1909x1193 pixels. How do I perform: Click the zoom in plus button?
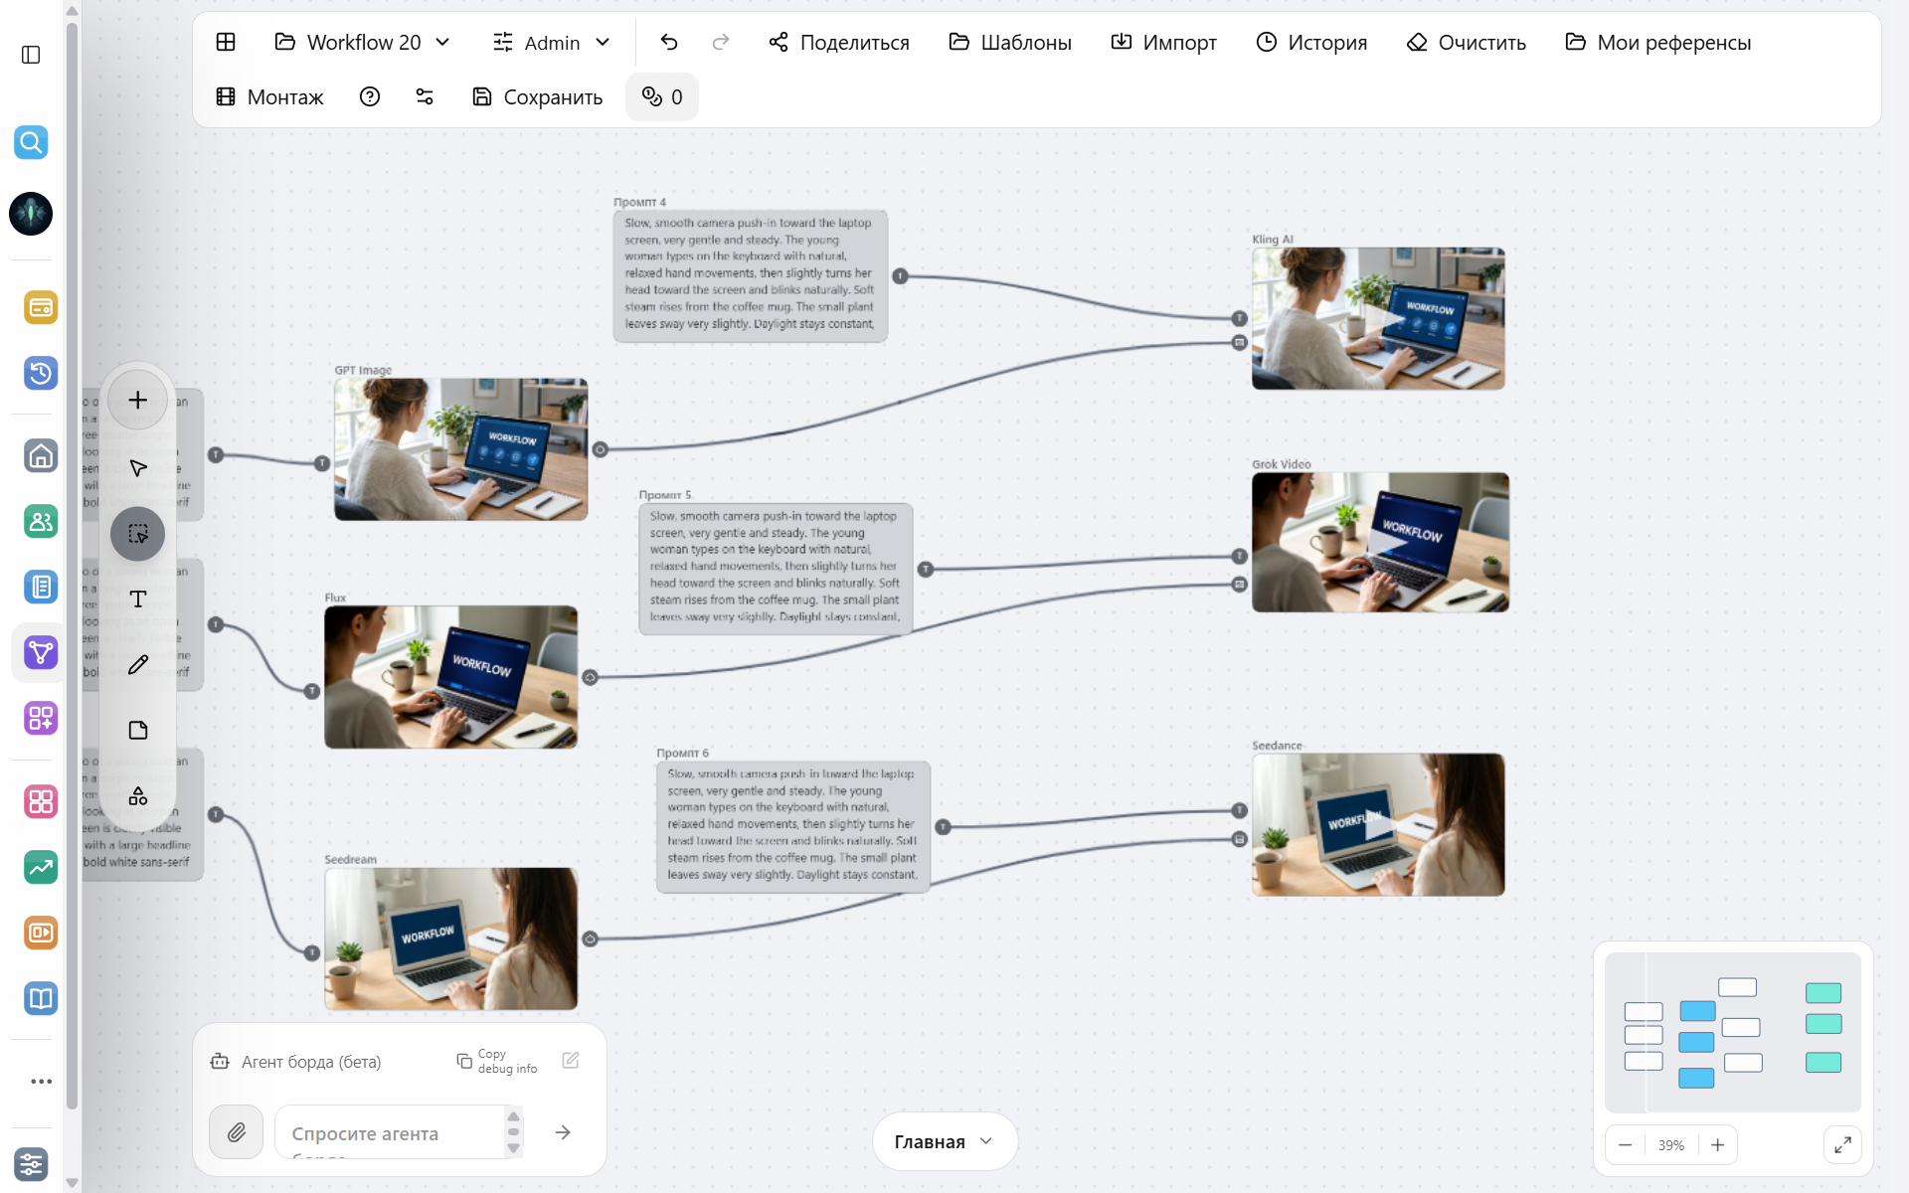click(x=1717, y=1145)
